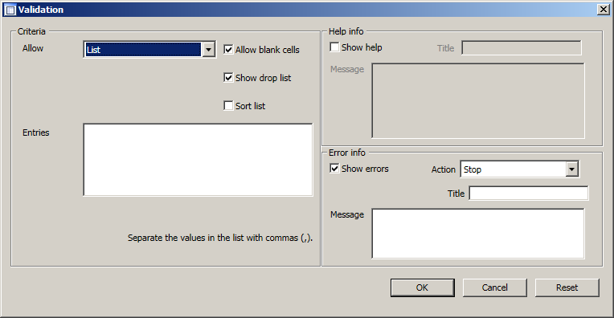The image size is (614, 318).
Task: Click the Stop value in Action combo
Action: 514,169
